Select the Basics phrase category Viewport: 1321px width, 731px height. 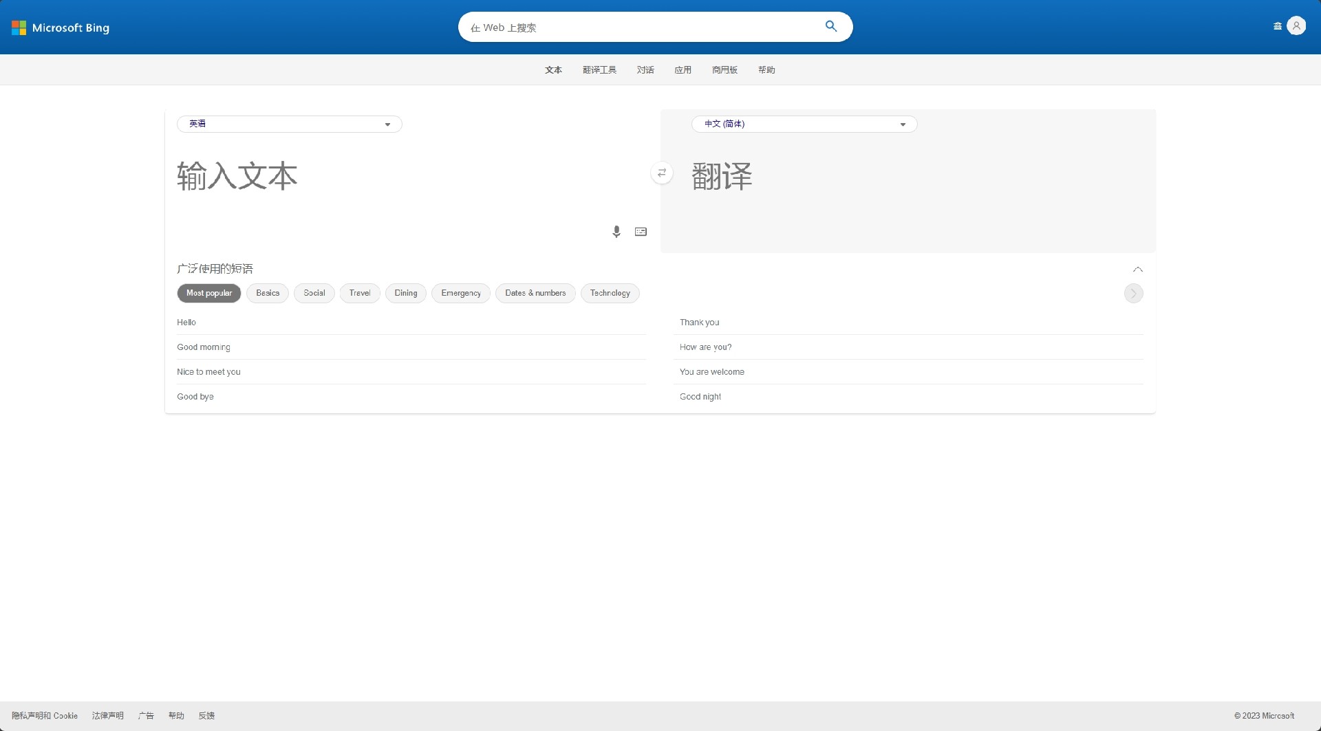[x=268, y=293]
